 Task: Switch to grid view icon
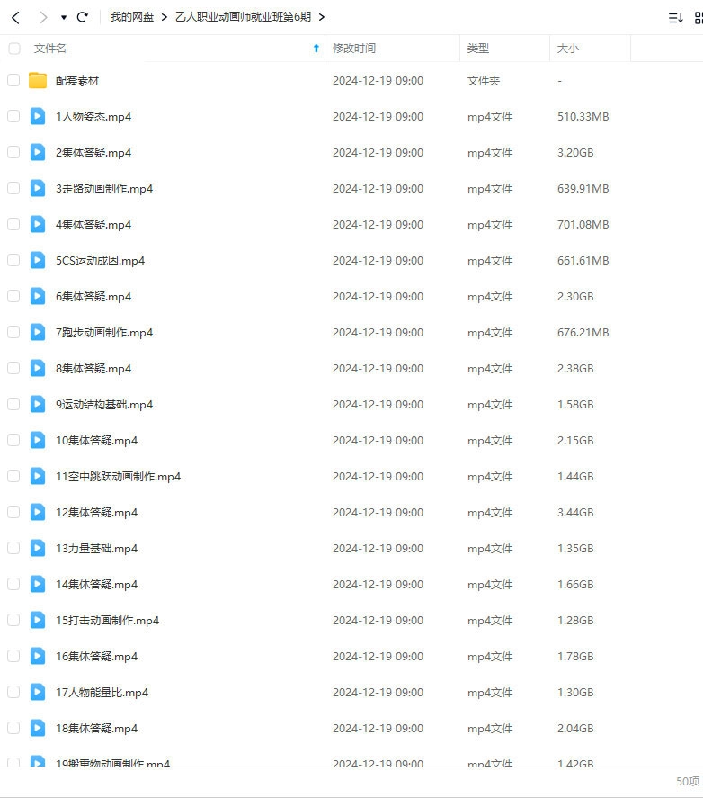pyautogui.click(x=699, y=17)
